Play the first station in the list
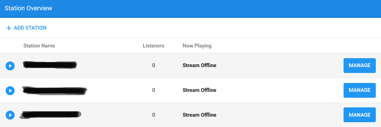Viewport: 381px width, 127px height. coord(10,66)
